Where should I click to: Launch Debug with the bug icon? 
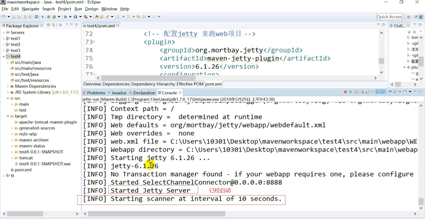click(x=65, y=17)
